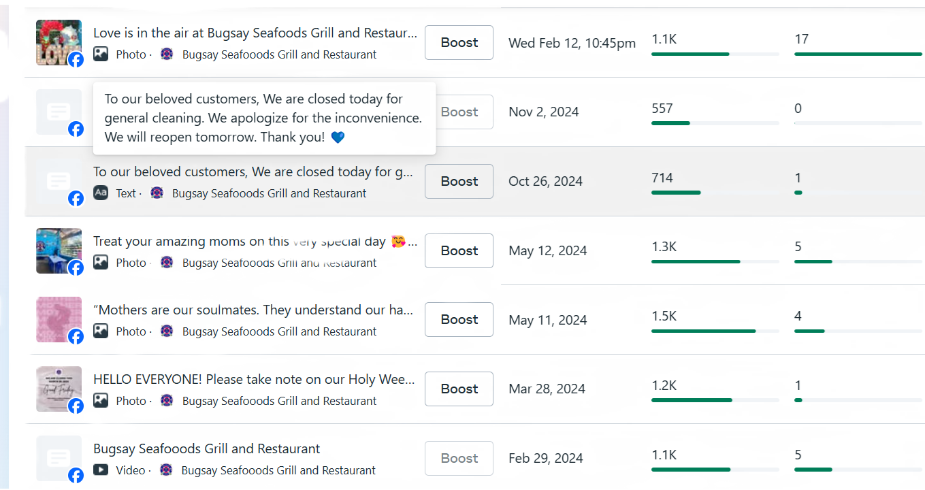Open the pink Mothers soulmates thumbnail

coord(57,318)
